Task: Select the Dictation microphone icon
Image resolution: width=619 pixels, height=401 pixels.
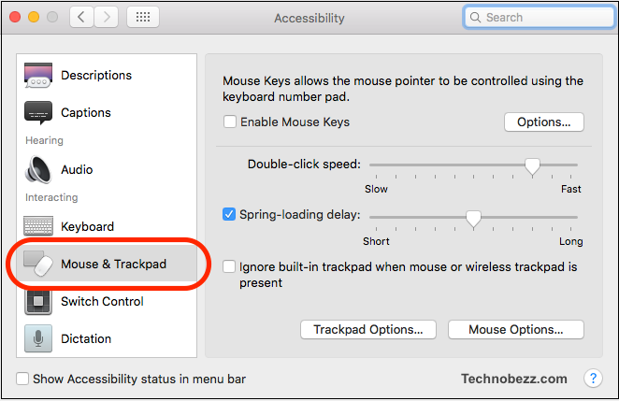Action: 38,338
